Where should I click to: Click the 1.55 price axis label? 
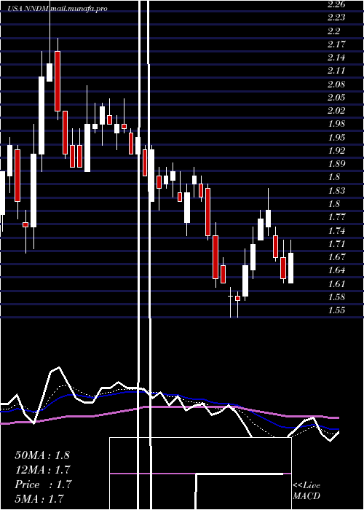tap(336, 310)
